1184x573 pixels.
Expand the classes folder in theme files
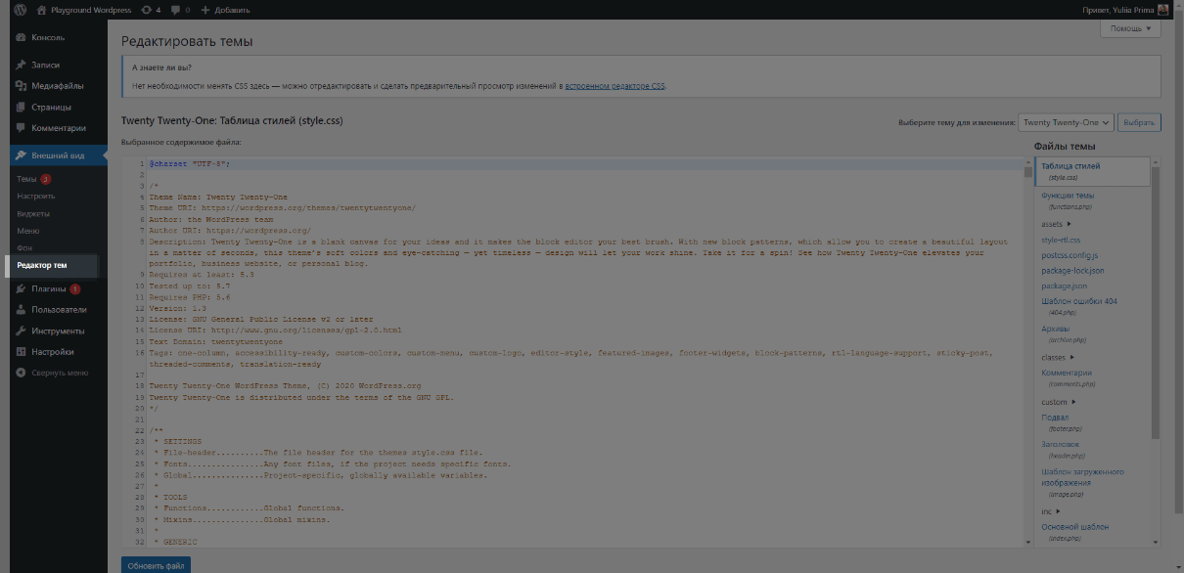tap(1058, 357)
